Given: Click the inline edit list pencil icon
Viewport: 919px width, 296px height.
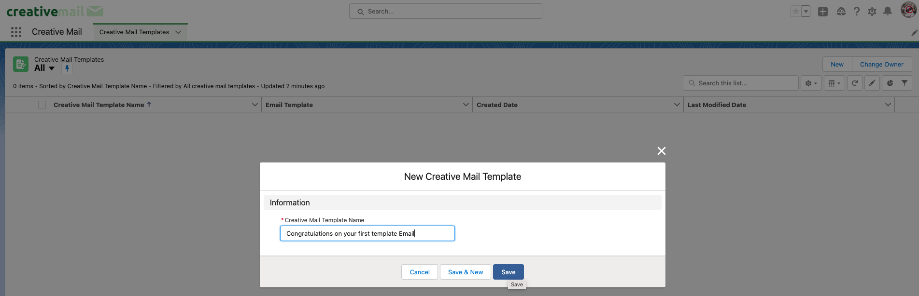Looking at the screenshot, I should coord(872,83).
